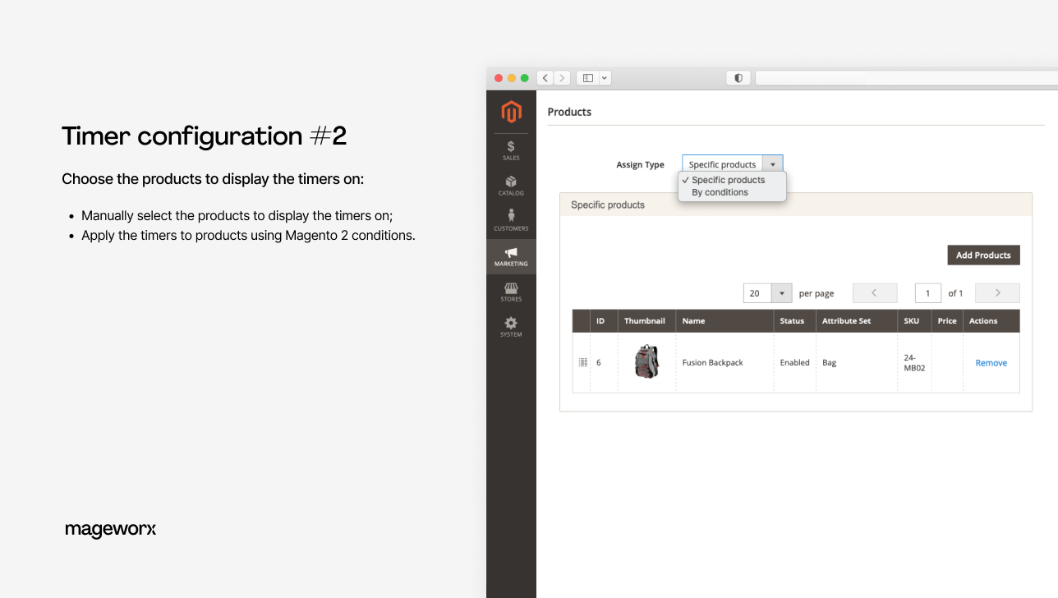Select the checked Specific products option
This screenshot has height=598, width=1058.
click(x=728, y=180)
